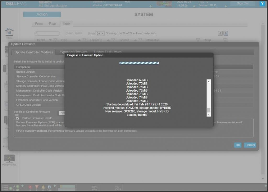Expand the system information banner arrow
The width and height of the screenshot is (268, 192).
(x=150, y=6)
